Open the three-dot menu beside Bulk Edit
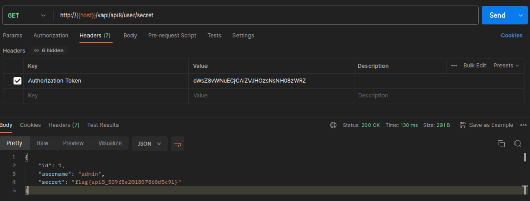Image resolution: width=530 pixels, height=201 pixels. tap(454, 66)
